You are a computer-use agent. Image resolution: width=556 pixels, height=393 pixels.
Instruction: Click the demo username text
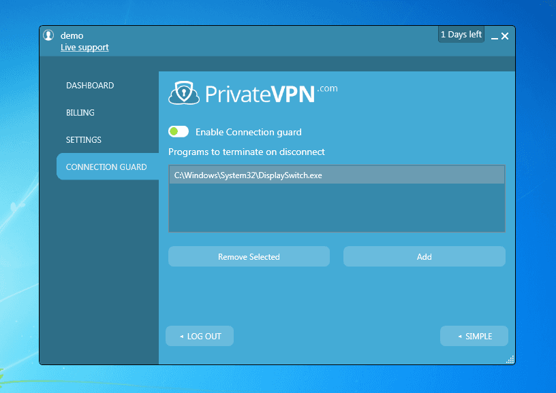(x=72, y=35)
